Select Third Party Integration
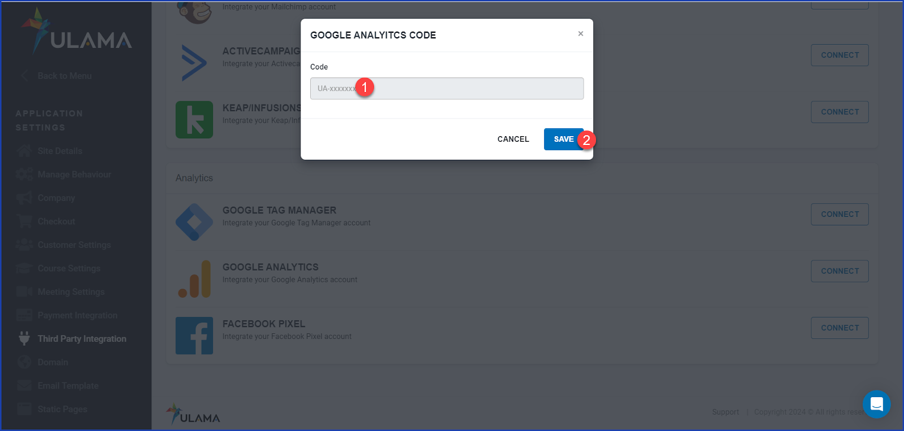This screenshot has width=904, height=431. (82, 339)
